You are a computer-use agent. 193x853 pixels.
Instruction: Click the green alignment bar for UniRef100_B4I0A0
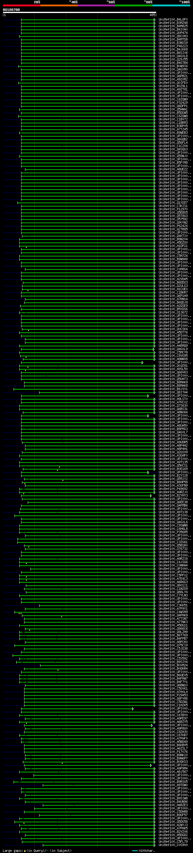88,29
